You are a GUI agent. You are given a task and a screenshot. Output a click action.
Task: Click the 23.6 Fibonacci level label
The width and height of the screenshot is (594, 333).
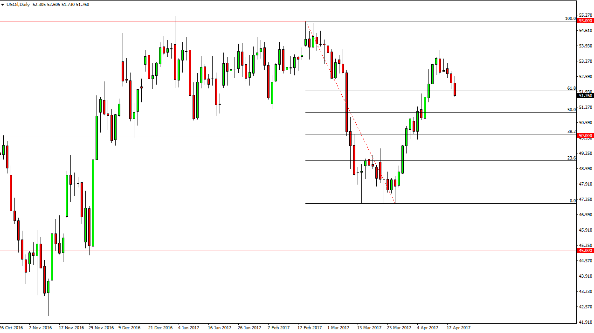571,158
